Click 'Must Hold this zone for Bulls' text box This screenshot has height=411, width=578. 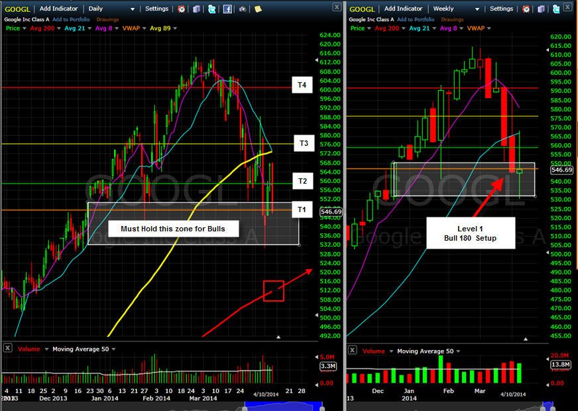click(x=173, y=229)
